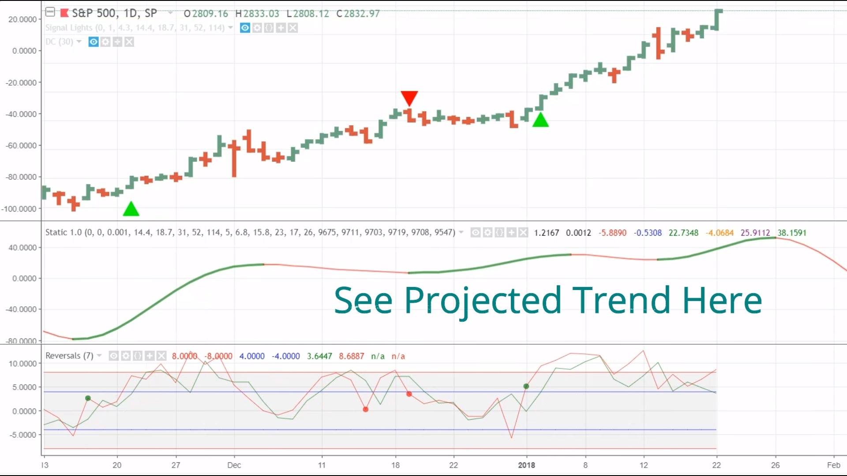
Task: Open the Signal Lights dropdown arrow
Action: tap(230, 28)
